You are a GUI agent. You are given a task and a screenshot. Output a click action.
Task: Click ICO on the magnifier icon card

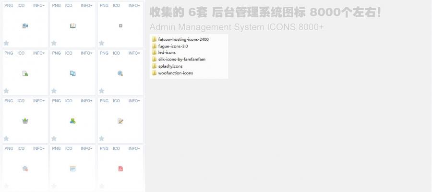[x=116, y=53]
